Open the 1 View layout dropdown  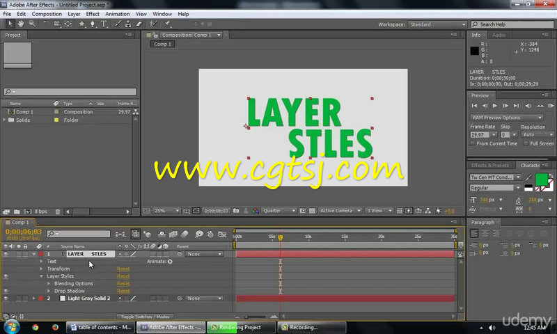(x=379, y=210)
